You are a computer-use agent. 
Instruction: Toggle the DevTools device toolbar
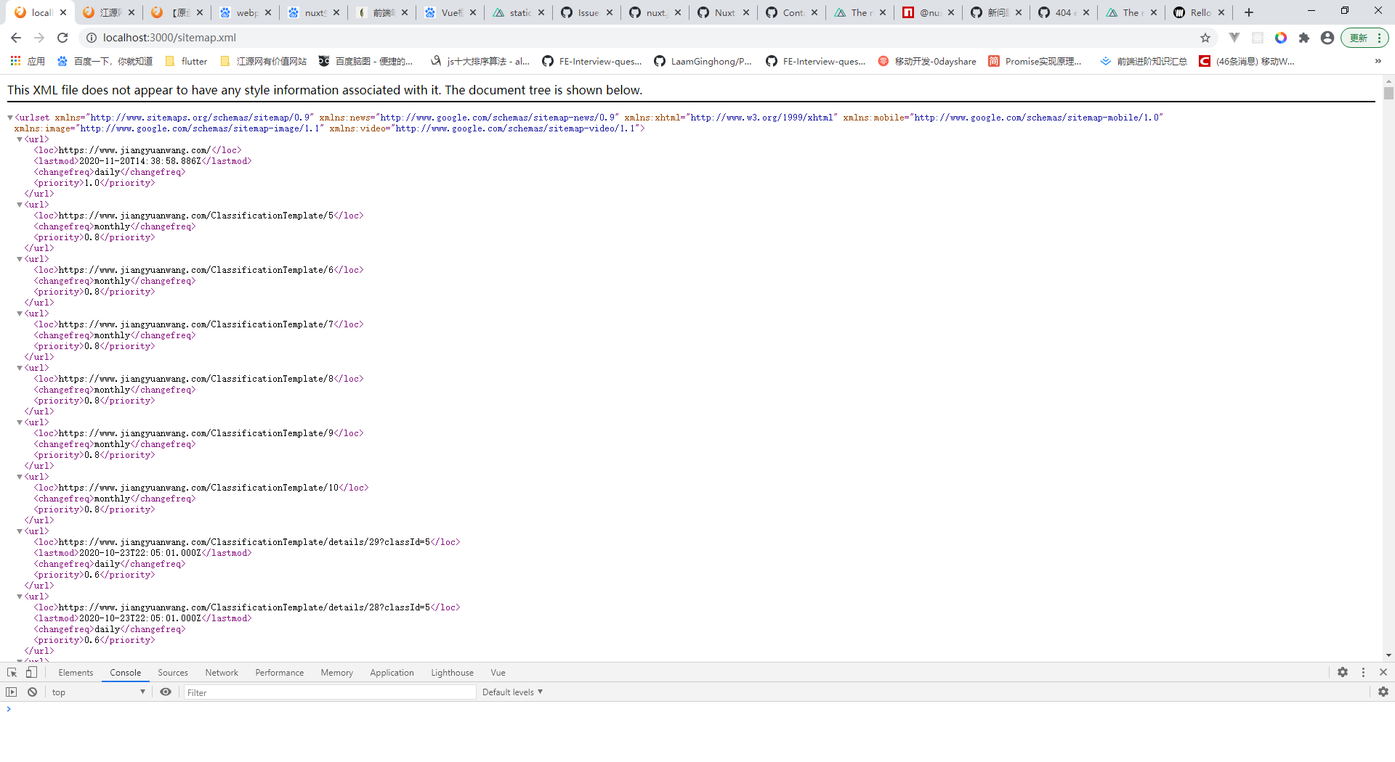click(31, 673)
